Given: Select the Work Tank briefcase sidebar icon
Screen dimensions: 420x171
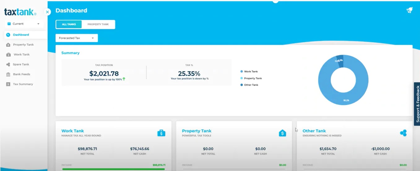Looking at the screenshot, I should pyautogui.click(x=8, y=55).
